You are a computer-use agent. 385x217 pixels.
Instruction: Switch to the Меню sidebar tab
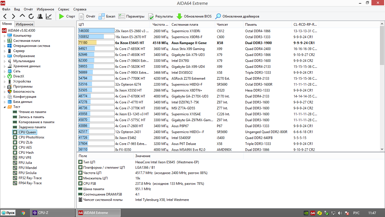click(x=7, y=24)
